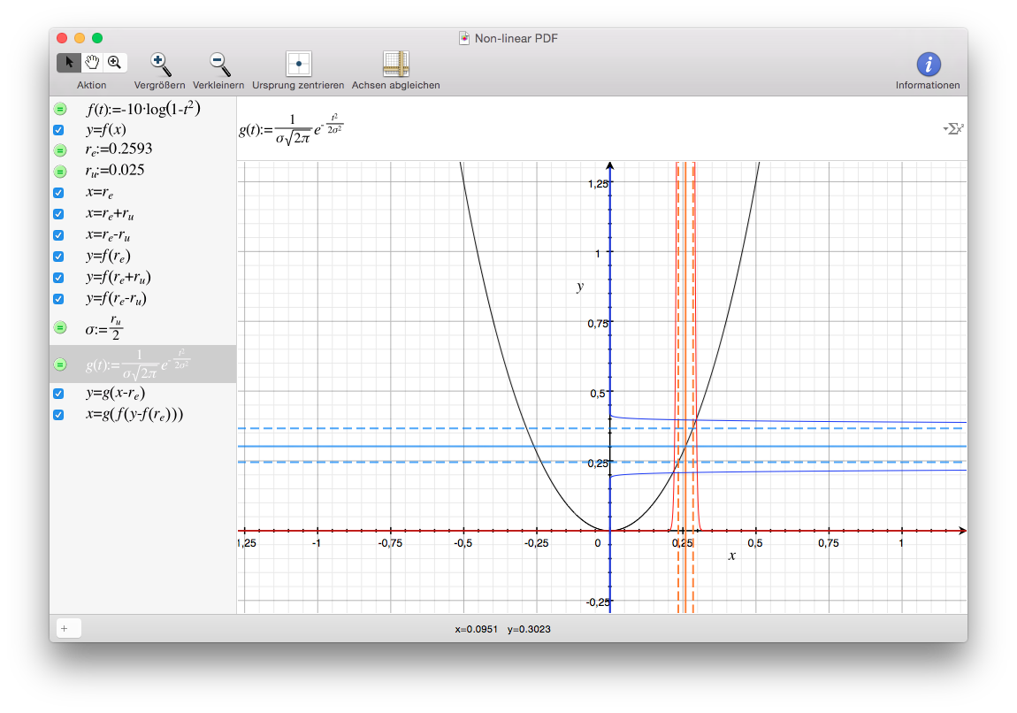Viewport: 1017px width, 713px height.
Task: Click green definition marker for σ:=rᵤ/2
Action: point(59,327)
